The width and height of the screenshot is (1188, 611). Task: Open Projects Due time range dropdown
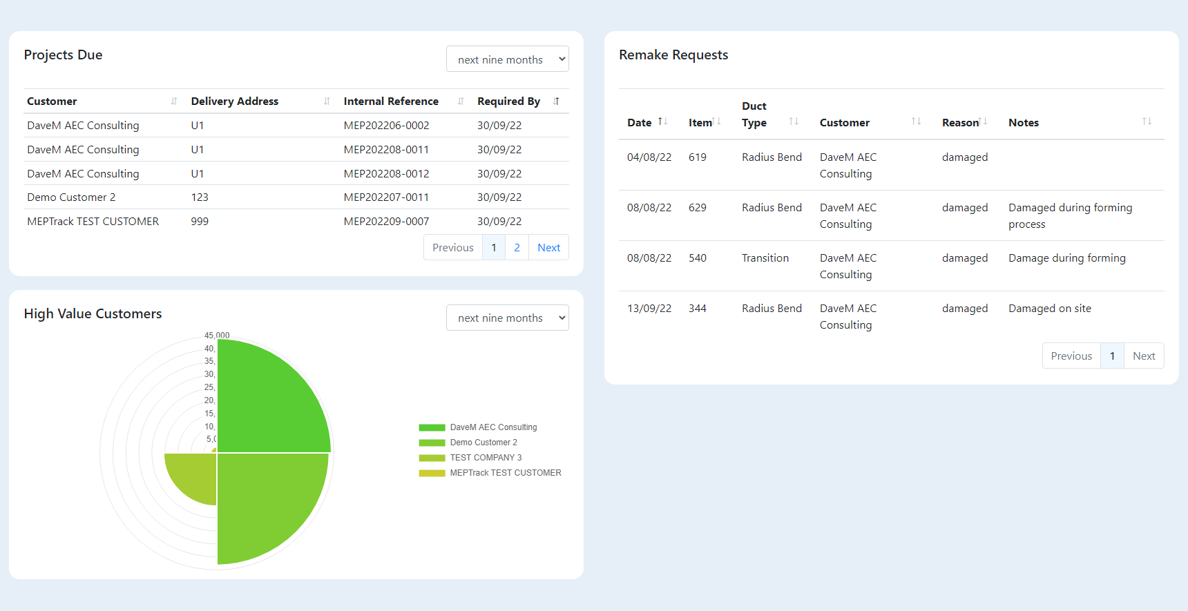[507, 59]
